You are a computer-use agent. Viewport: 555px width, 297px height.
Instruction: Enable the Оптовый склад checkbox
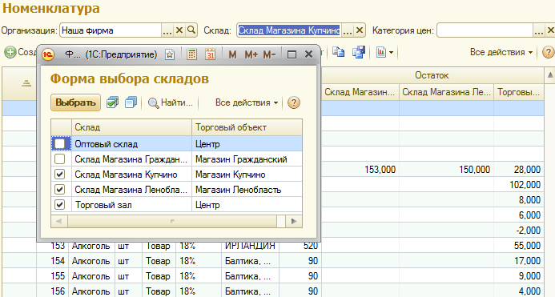60,144
